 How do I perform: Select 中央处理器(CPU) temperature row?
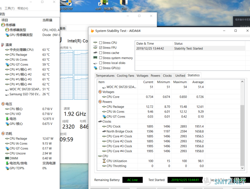(30, 50)
